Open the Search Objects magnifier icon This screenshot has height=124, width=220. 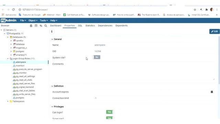tap(46, 26)
